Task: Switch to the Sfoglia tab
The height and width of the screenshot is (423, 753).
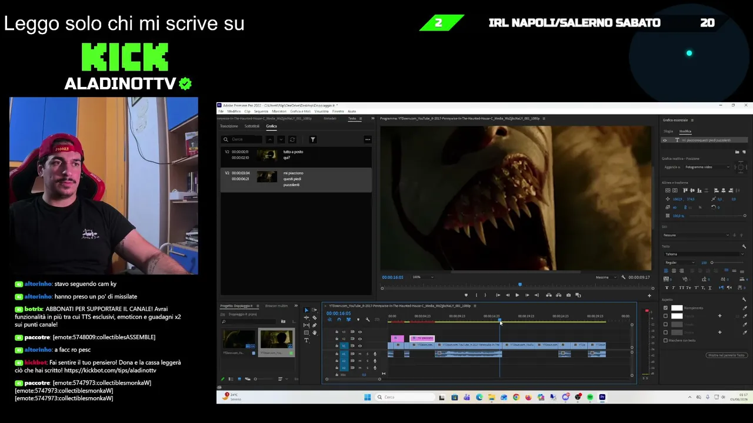Action: click(668, 132)
